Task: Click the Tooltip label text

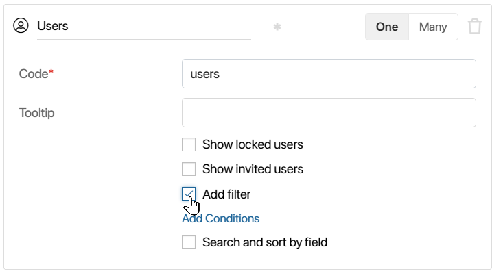Action: (x=37, y=113)
